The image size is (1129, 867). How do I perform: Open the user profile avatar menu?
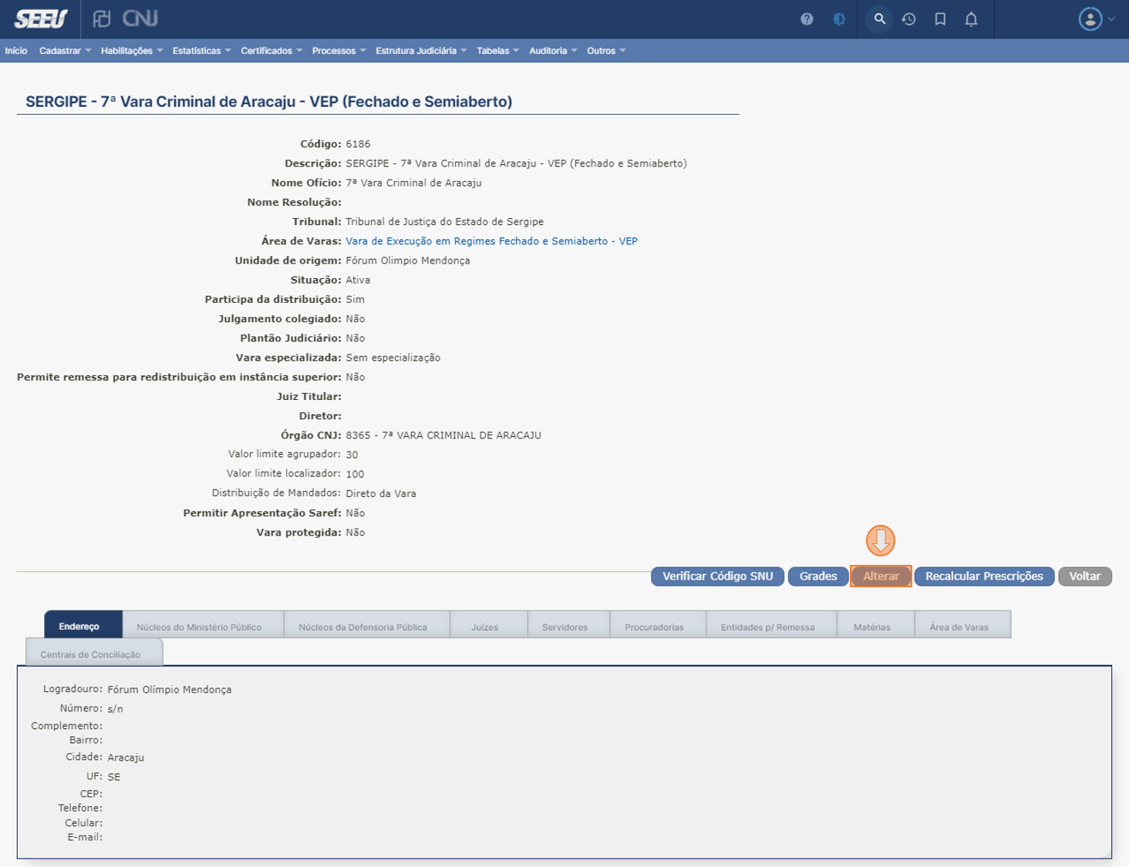coord(1090,19)
